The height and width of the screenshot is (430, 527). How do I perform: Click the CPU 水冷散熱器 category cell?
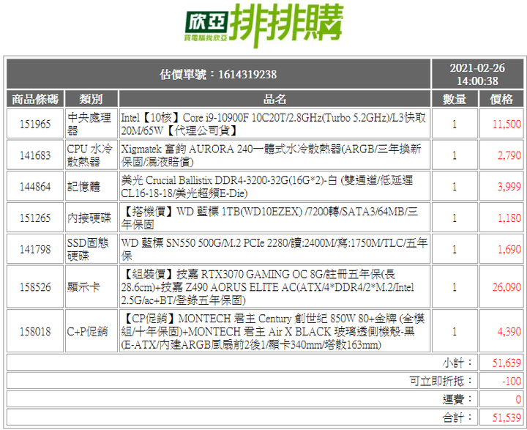(x=90, y=155)
